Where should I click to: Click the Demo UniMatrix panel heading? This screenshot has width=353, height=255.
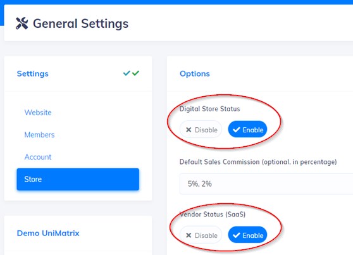(x=48, y=233)
